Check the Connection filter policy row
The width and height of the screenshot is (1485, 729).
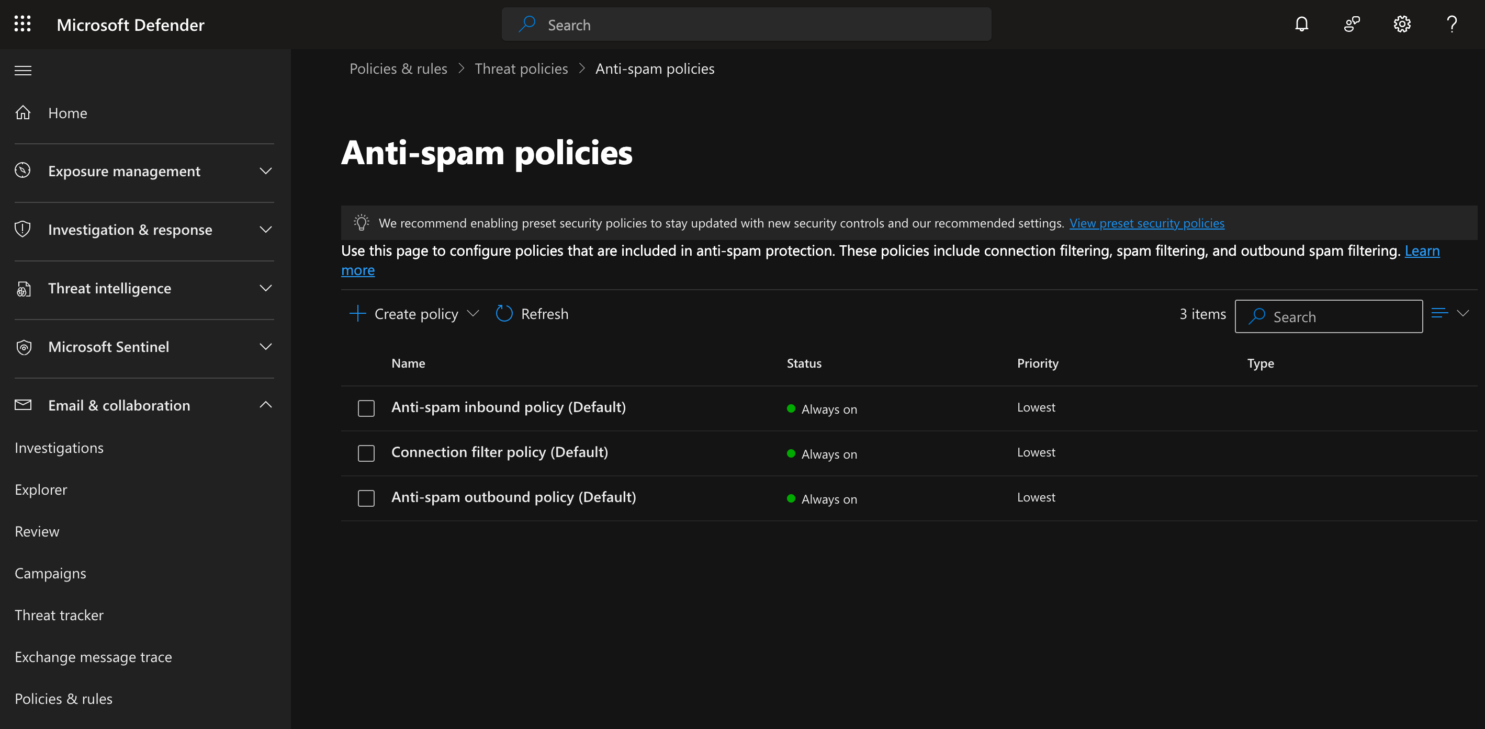click(366, 453)
